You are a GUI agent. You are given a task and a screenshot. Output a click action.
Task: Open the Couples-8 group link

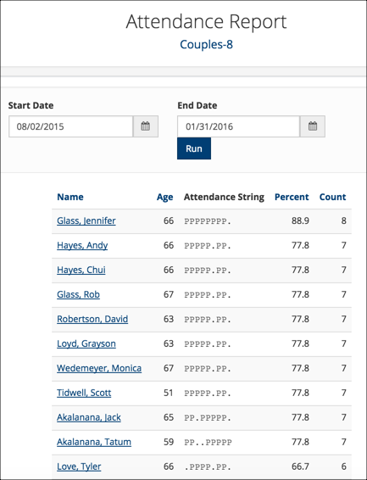click(207, 45)
